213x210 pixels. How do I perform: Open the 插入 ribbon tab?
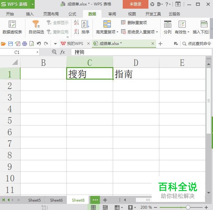30,14
